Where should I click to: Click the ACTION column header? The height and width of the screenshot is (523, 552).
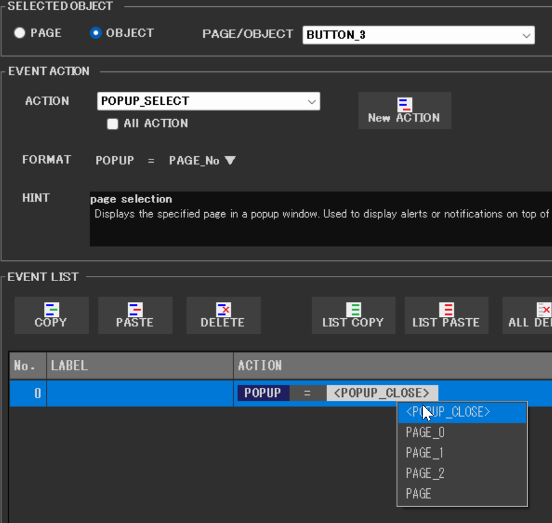[x=393, y=365]
